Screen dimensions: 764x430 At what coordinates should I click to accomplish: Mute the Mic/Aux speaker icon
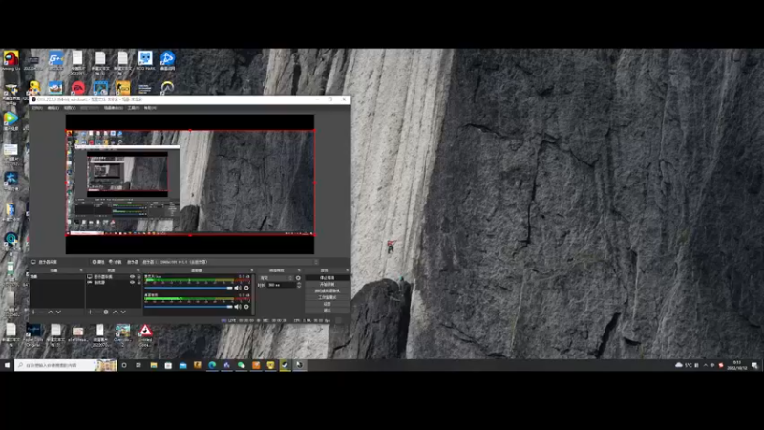238,288
